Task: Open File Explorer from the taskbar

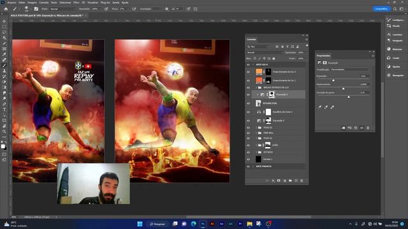Action: click(x=249, y=224)
